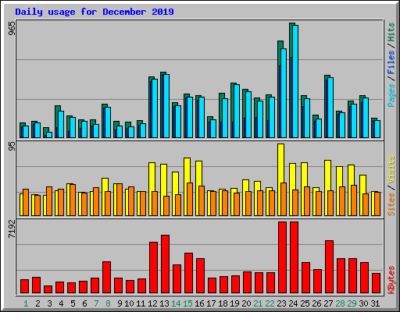Click the 7192 axis maximum label
Screen dimensions: 400x312
coord(12,229)
